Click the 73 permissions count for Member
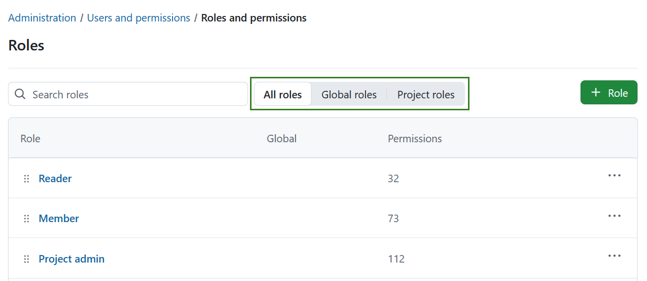647x281 pixels. tap(393, 219)
